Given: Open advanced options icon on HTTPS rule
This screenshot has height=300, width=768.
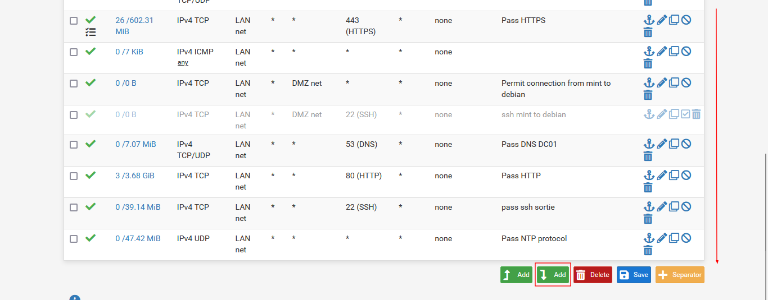Looking at the screenshot, I should click(91, 33).
